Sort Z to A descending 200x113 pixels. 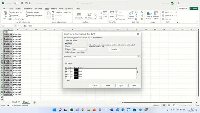pyautogui.click(x=101, y=17)
